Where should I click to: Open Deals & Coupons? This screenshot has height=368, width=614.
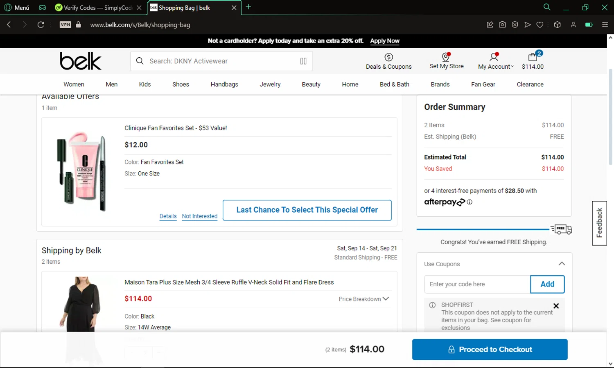(x=389, y=61)
